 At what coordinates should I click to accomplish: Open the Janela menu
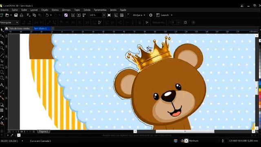click(113, 10)
